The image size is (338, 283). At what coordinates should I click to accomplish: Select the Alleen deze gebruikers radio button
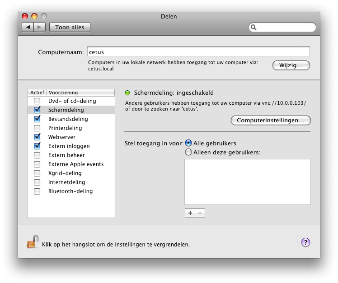point(188,152)
